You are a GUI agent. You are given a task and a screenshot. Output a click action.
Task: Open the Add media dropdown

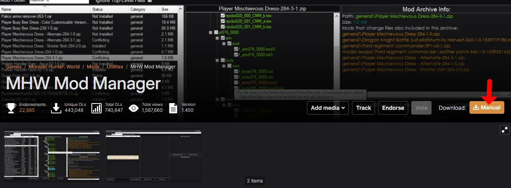pyautogui.click(x=327, y=108)
